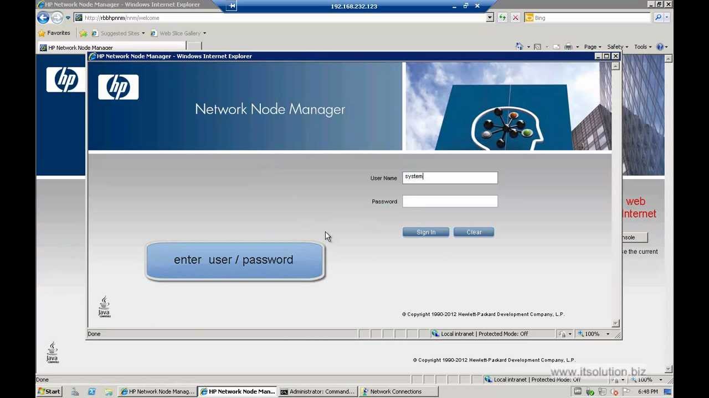Viewport: 709px width, 398px height.
Task: Click the Clear button
Action: [474, 232]
